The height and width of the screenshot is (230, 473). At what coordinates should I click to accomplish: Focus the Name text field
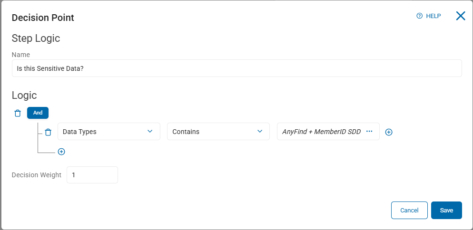pos(236,68)
